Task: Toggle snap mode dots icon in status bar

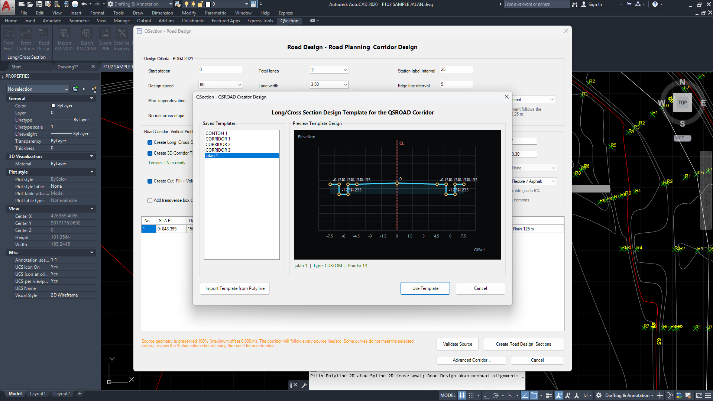Action: tap(471, 395)
